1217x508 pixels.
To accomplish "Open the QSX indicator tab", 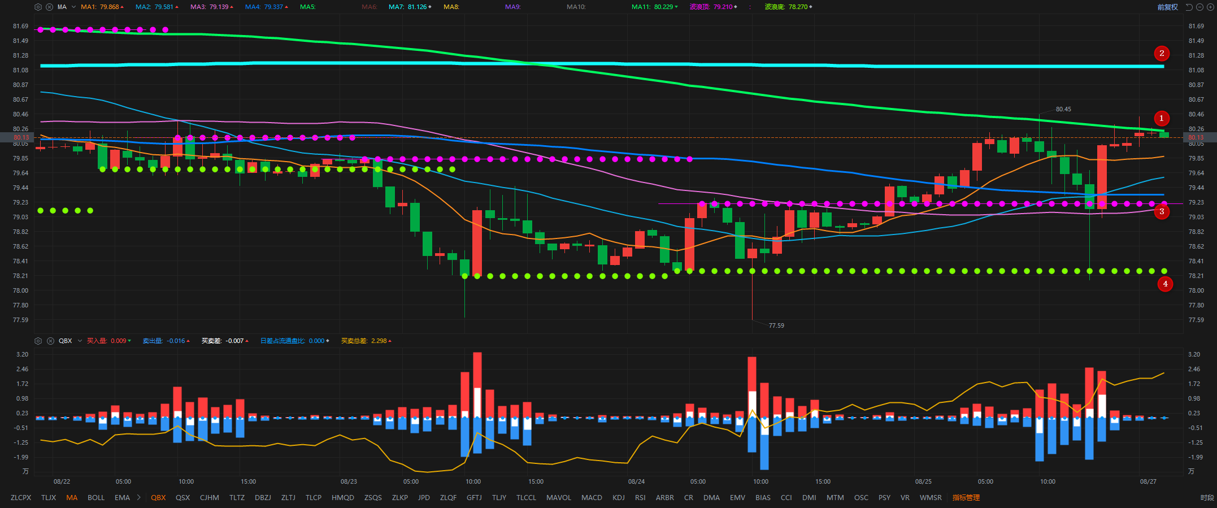I will pos(182,497).
